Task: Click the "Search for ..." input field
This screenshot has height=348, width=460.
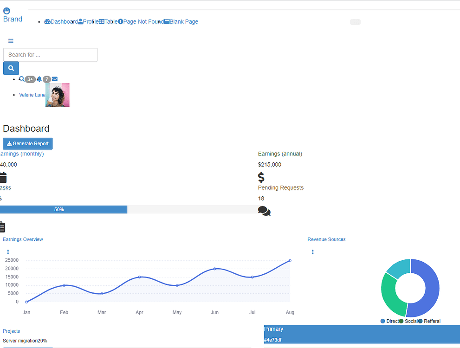Action: (x=50, y=55)
